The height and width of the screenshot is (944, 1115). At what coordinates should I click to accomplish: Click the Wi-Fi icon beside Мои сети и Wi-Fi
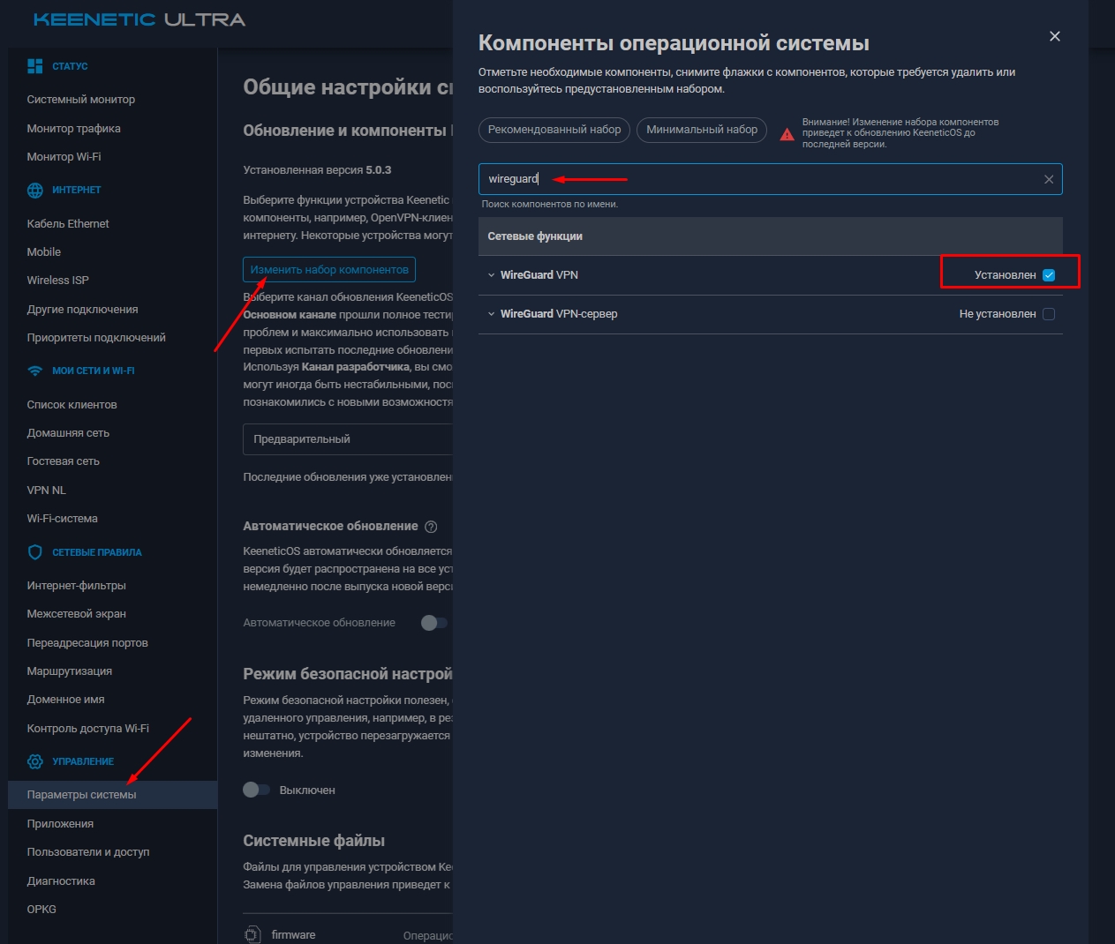(x=34, y=370)
